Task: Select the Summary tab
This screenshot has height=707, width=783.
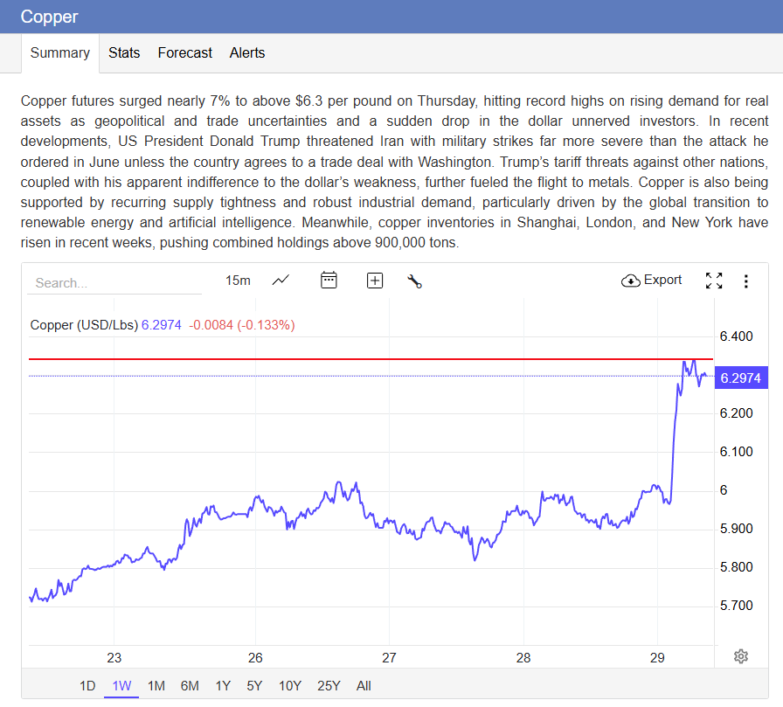Action: (x=60, y=53)
